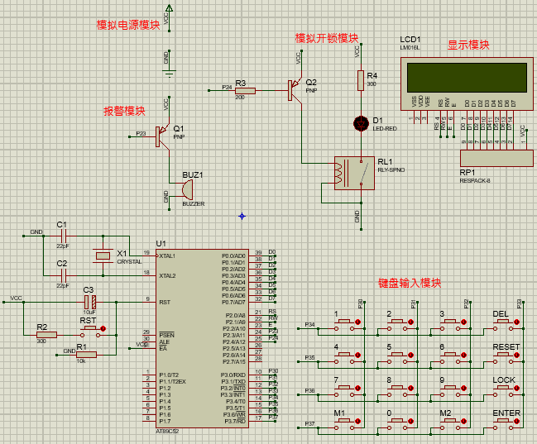Viewport: 537px width, 444px height.
Task: Push keypad button 4
Action: click(344, 358)
